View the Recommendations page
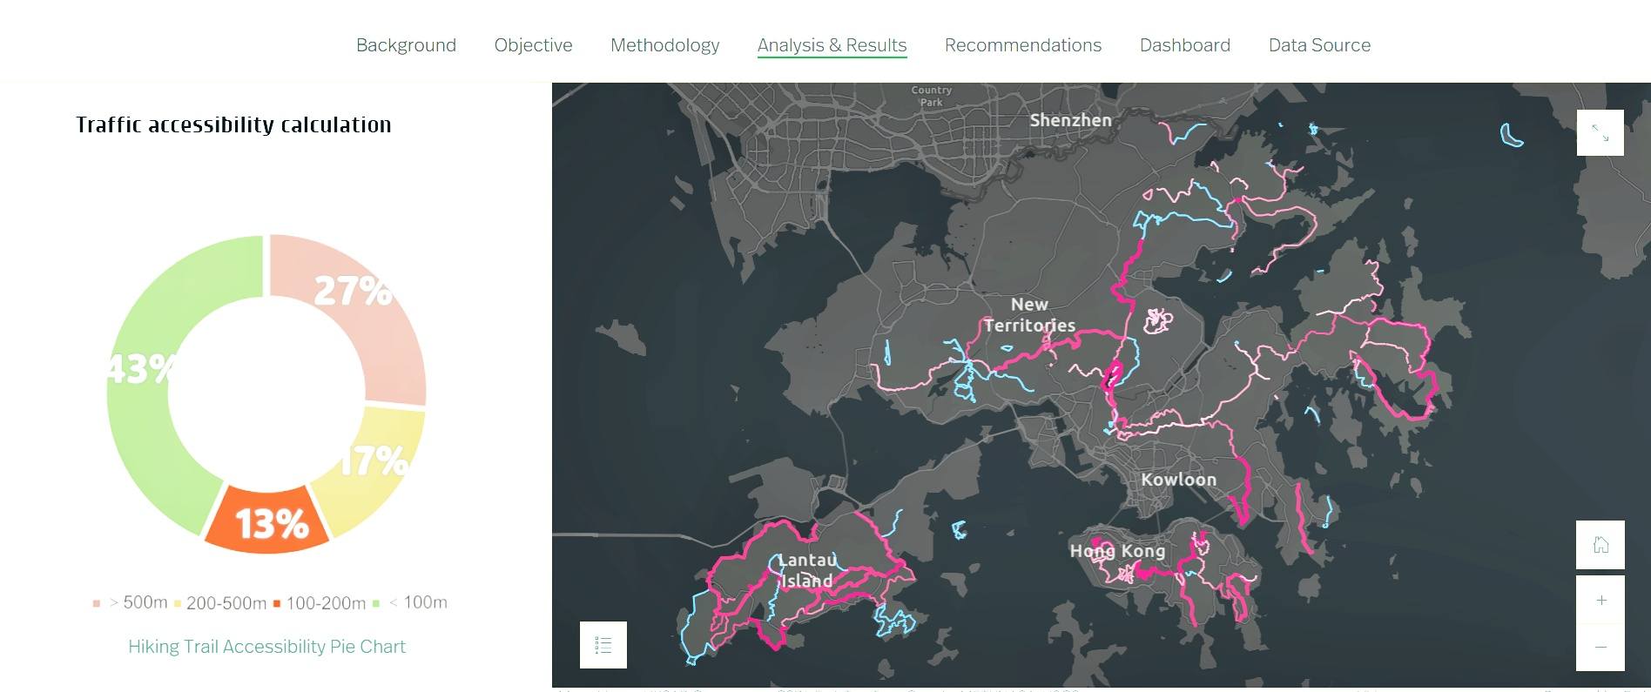1651x692 pixels. click(x=1022, y=45)
